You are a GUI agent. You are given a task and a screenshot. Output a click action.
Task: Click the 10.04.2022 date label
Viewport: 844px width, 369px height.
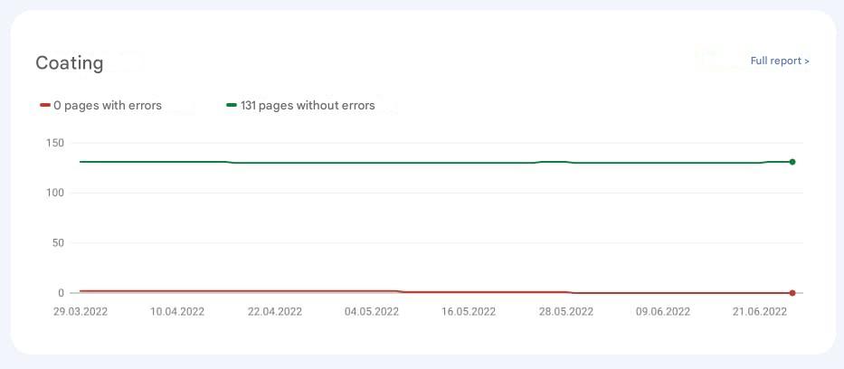coord(177,312)
